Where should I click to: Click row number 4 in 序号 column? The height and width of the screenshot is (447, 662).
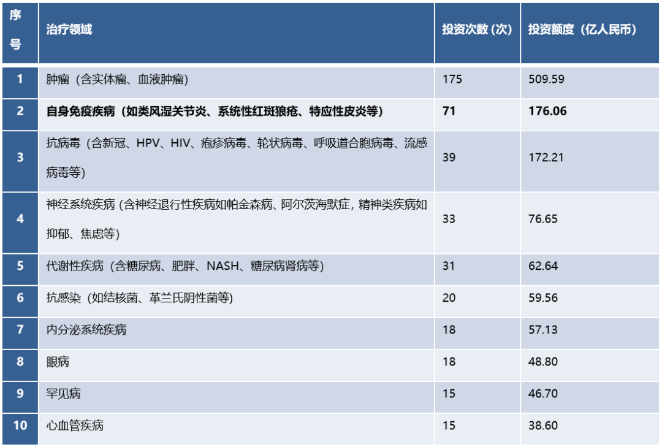20,219
